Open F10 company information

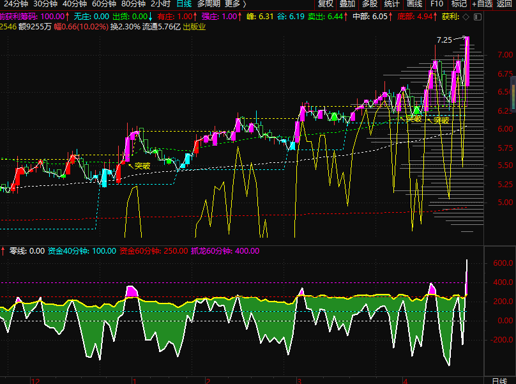(437, 4)
